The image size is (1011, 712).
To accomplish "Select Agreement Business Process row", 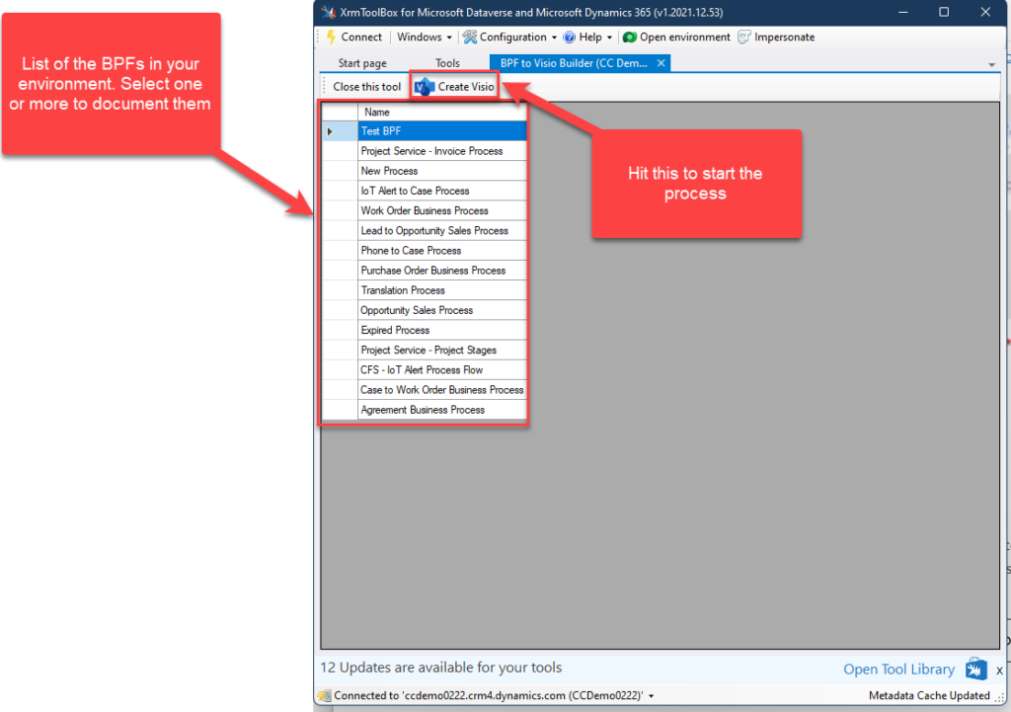I will coord(442,410).
